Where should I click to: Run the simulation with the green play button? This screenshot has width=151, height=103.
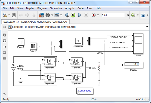[73, 15]
